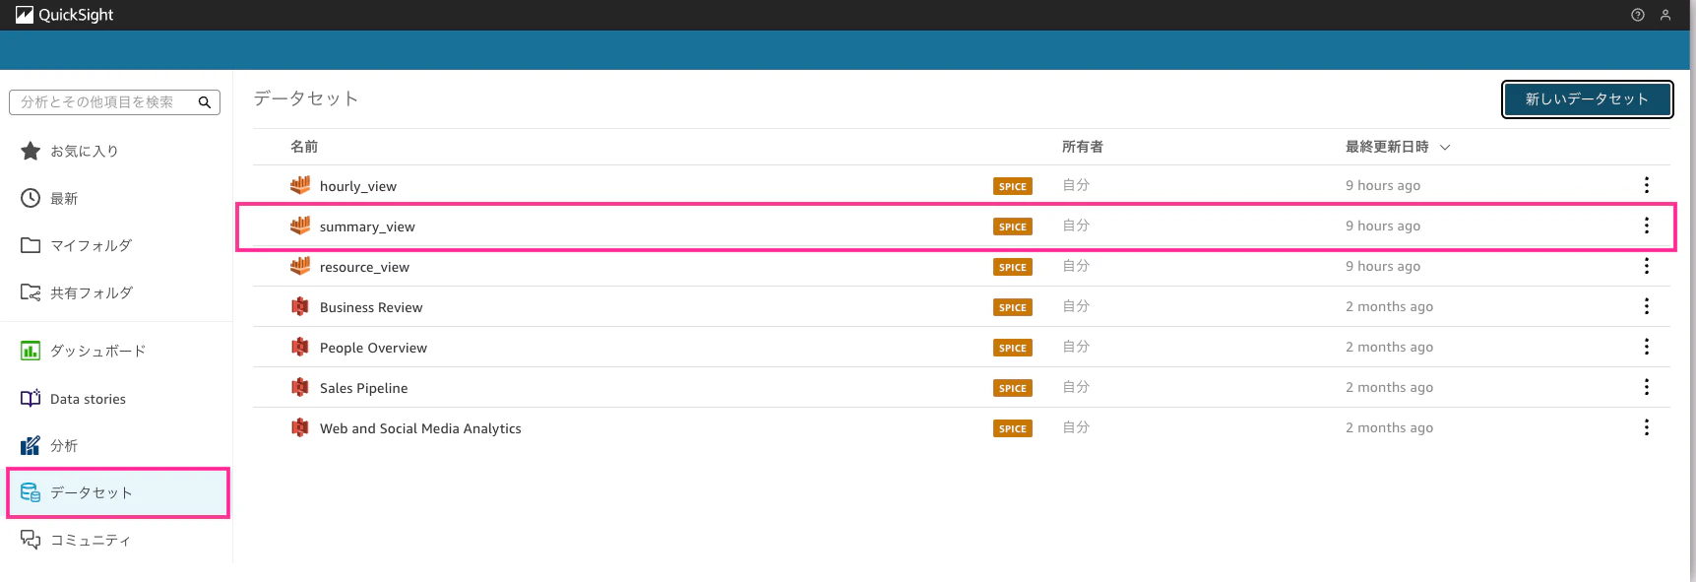The height and width of the screenshot is (582, 1696).
Task: Open ダッシュボード in the sidebar
Action: click(97, 351)
